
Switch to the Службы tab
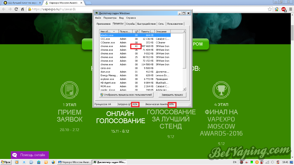coord(130,24)
